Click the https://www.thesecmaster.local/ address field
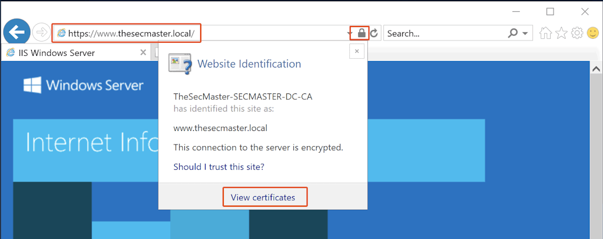The height and width of the screenshot is (239, 603). tap(200, 33)
